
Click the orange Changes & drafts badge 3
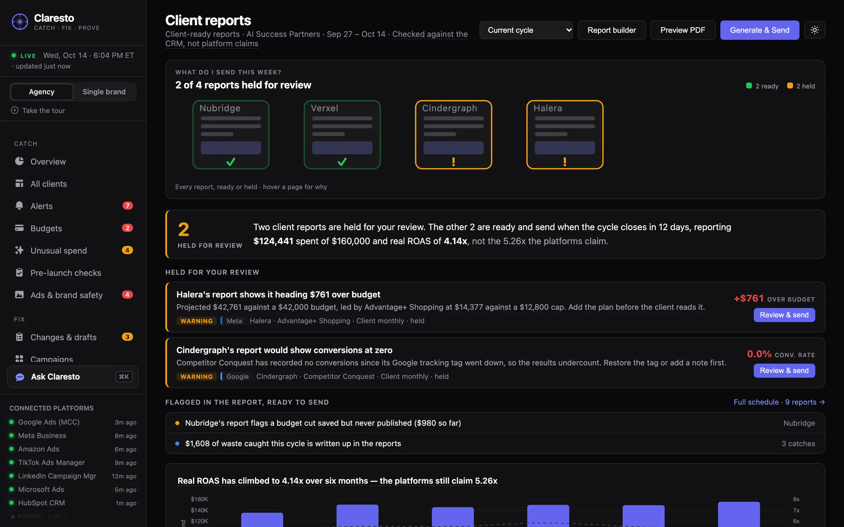coord(127,337)
